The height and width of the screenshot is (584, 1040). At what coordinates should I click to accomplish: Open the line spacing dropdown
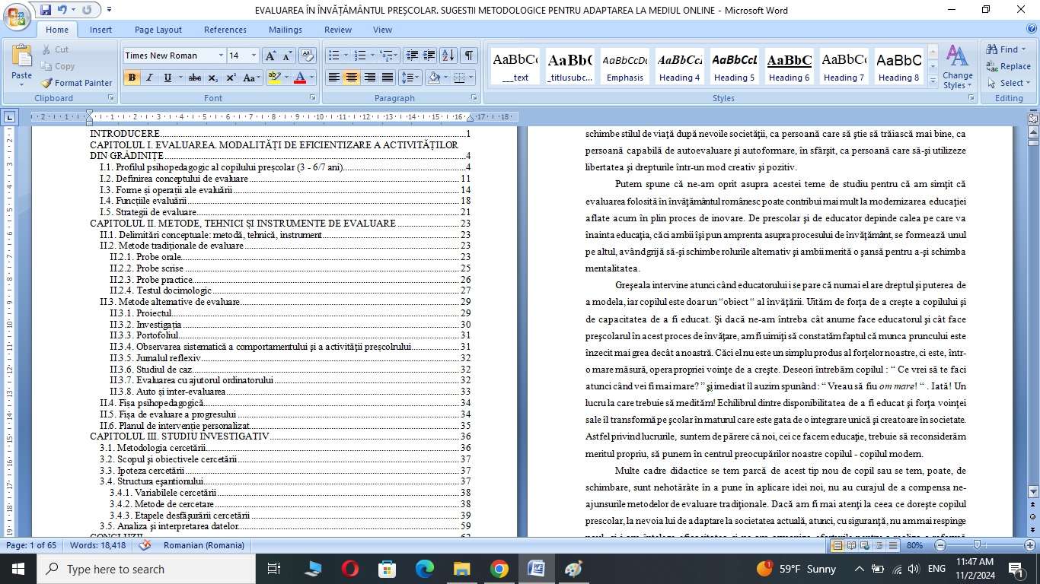(x=410, y=78)
